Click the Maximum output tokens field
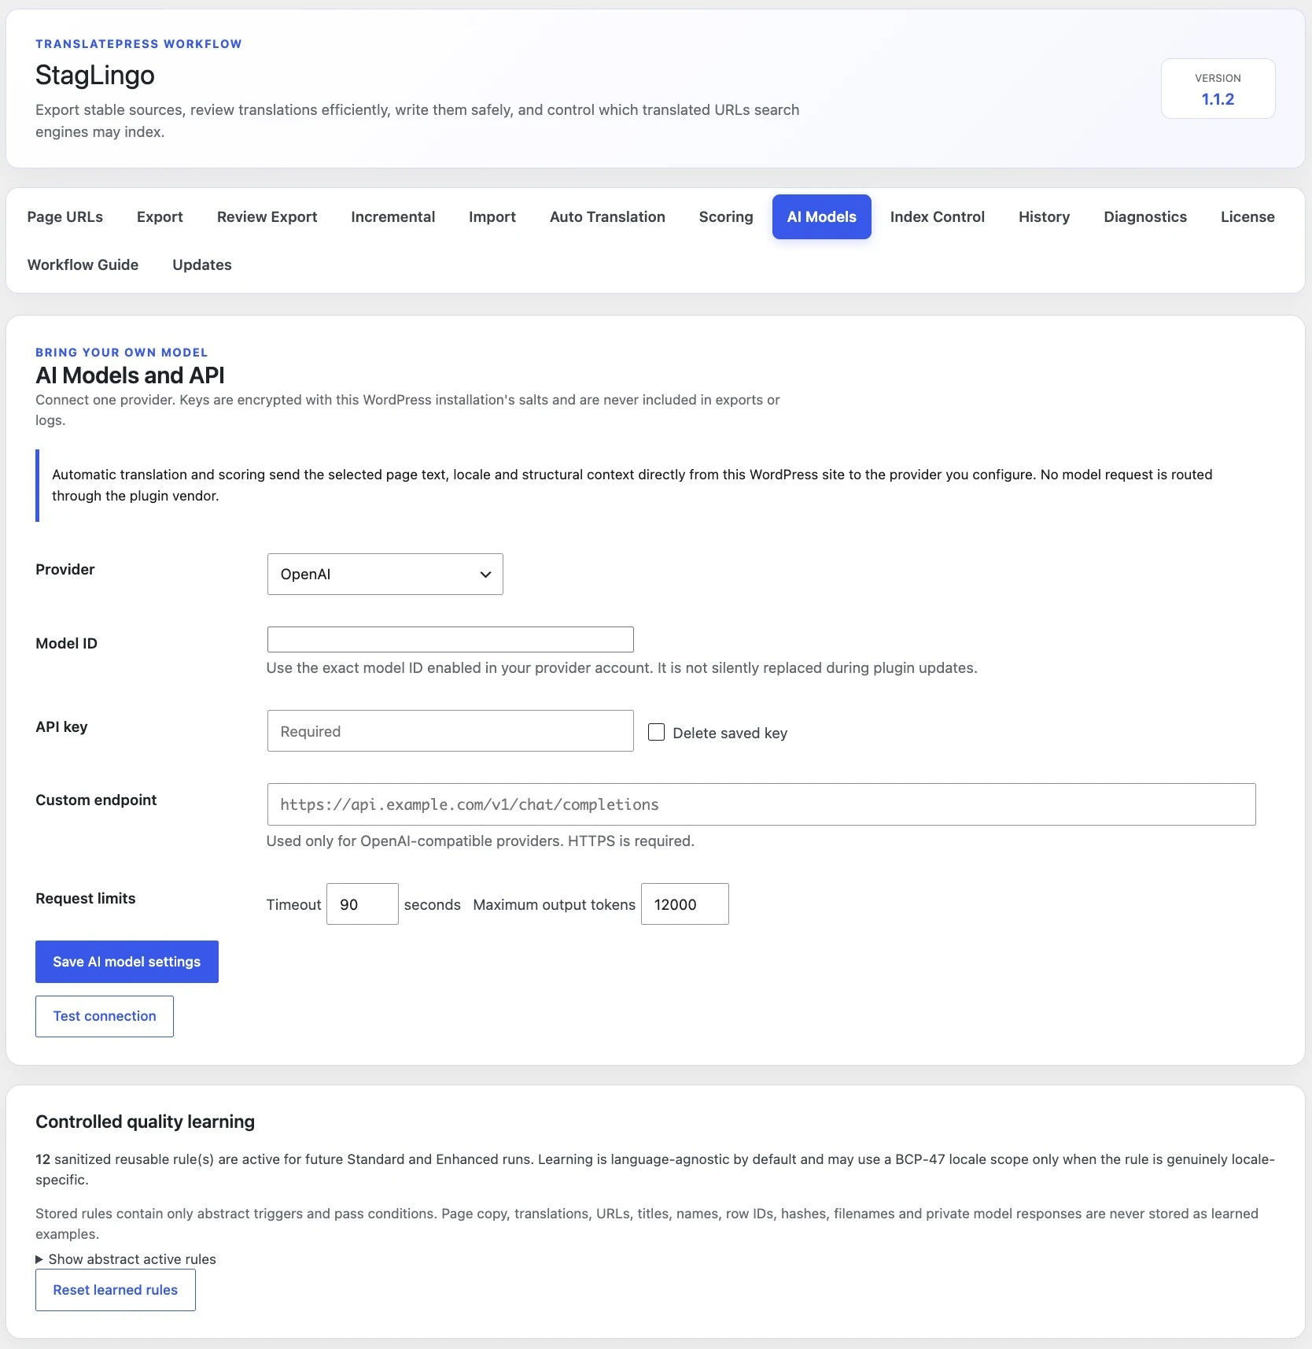Image resolution: width=1312 pixels, height=1349 pixels. (x=685, y=904)
